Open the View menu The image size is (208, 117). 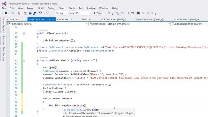click(x=20, y=8)
